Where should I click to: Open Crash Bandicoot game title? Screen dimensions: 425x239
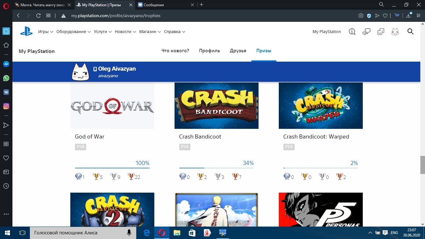pos(200,137)
